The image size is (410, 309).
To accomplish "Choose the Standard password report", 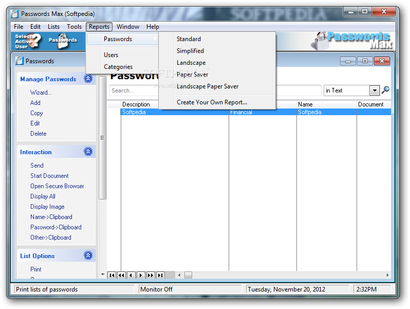I will [x=217, y=39].
